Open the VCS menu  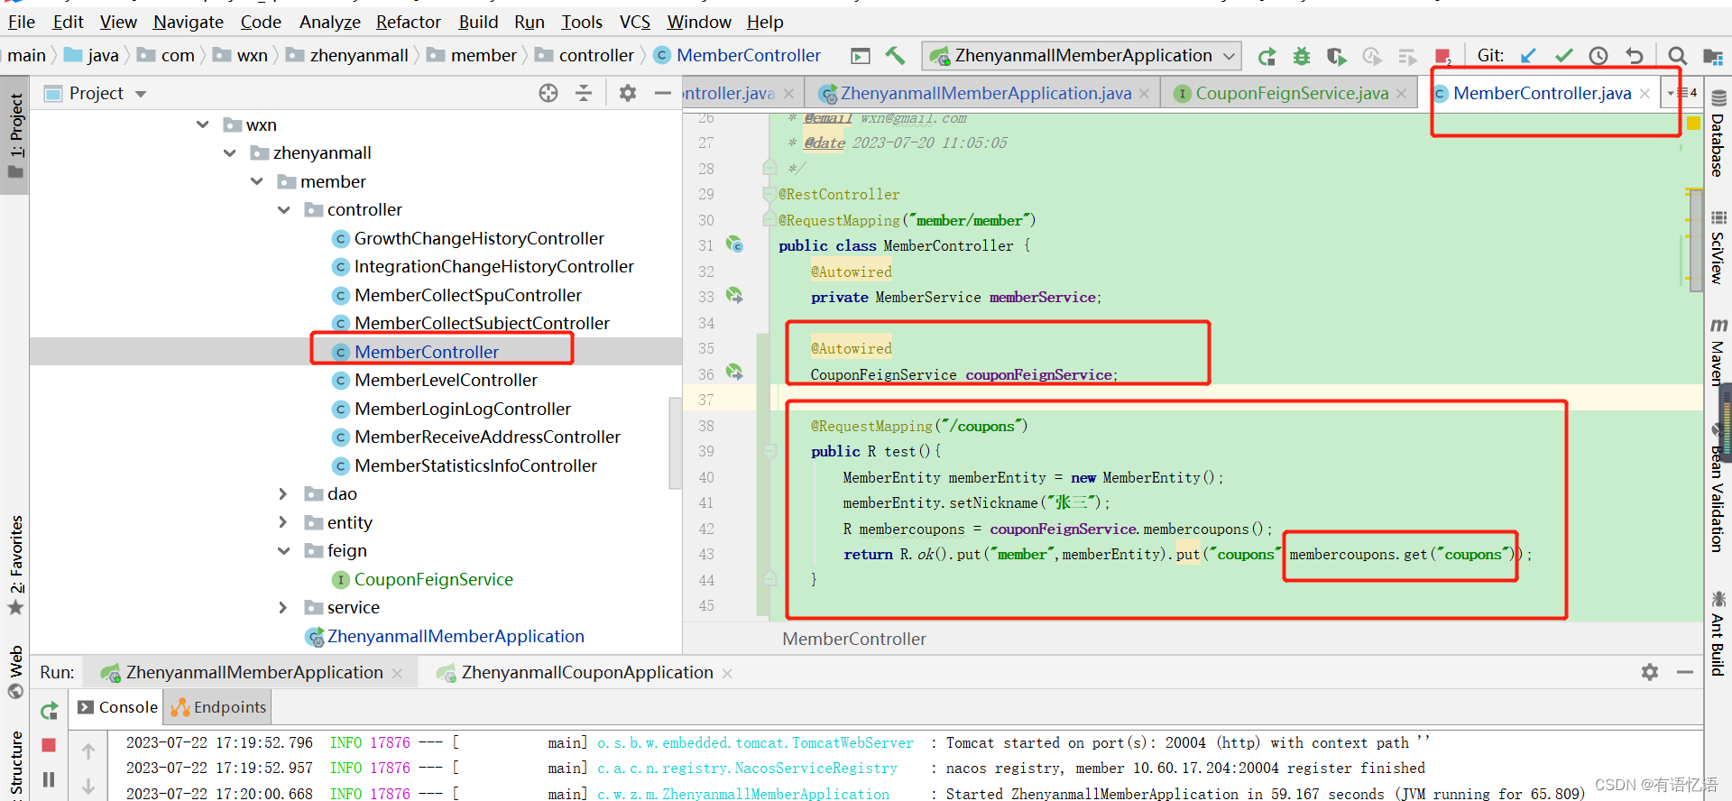click(634, 22)
